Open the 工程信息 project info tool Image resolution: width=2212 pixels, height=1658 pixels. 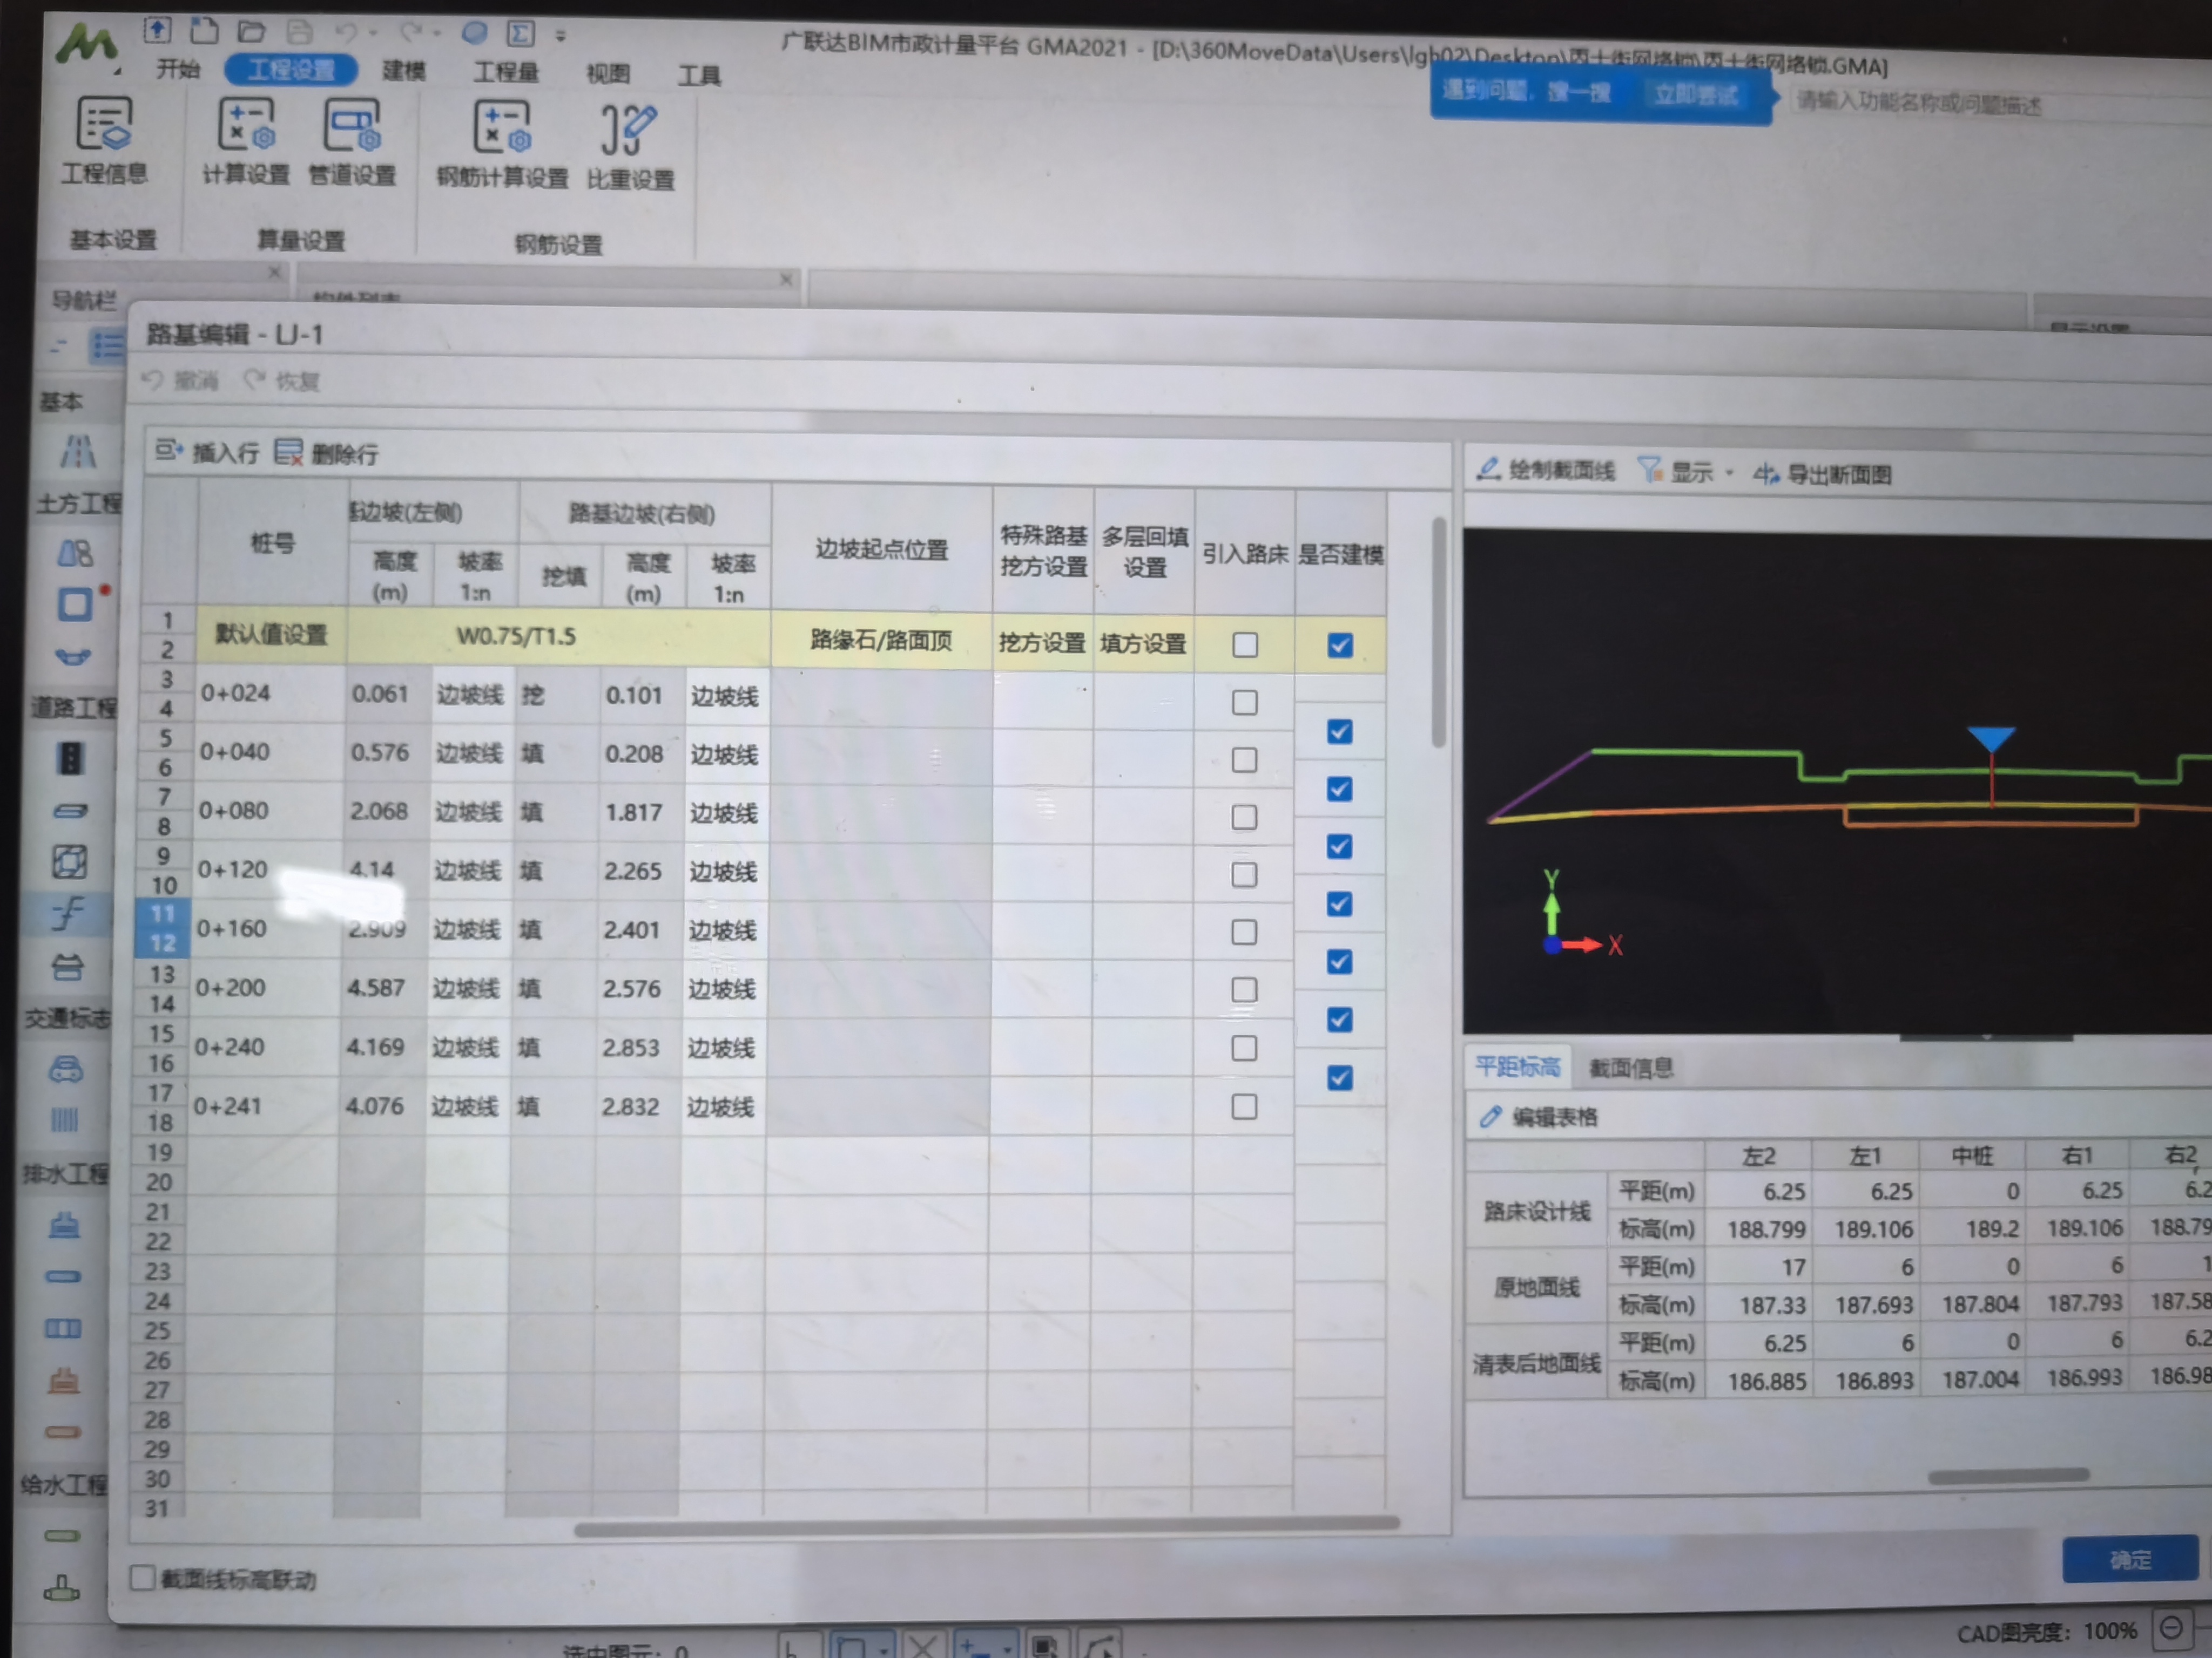click(104, 142)
